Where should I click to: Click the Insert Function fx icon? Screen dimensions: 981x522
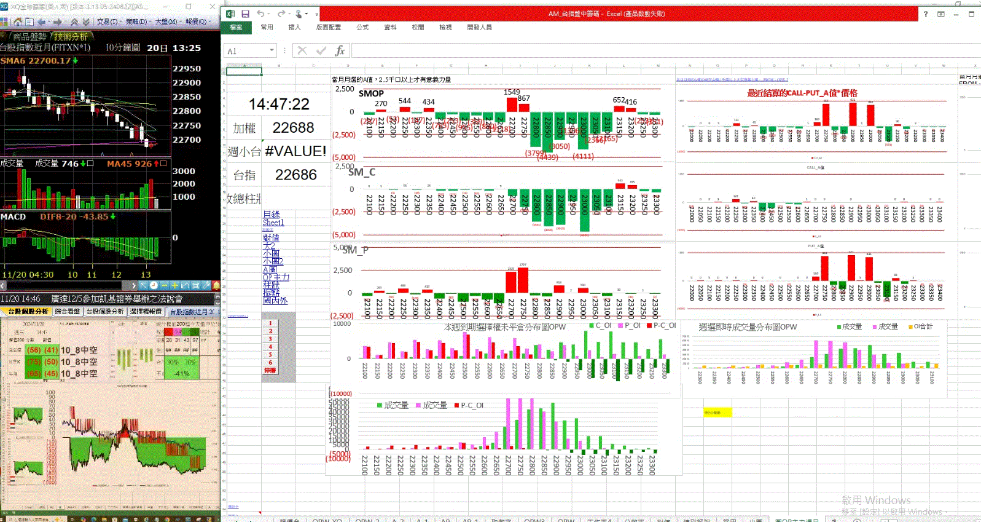[340, 50]
